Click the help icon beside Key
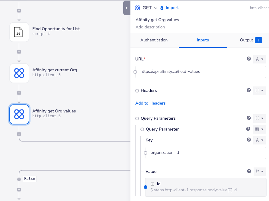Viewport: 269px width, 201px height. (x=249, y=140)
